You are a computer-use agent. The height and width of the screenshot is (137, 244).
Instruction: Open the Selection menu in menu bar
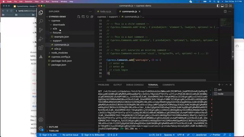[29, 2]
